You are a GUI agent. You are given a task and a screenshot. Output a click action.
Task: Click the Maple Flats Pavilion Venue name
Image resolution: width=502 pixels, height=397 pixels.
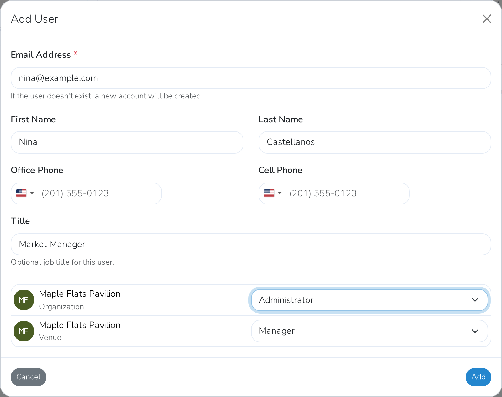(80, 325)
